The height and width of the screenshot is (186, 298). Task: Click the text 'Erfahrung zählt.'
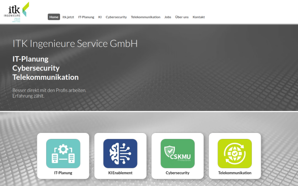(x=28, y=96)
